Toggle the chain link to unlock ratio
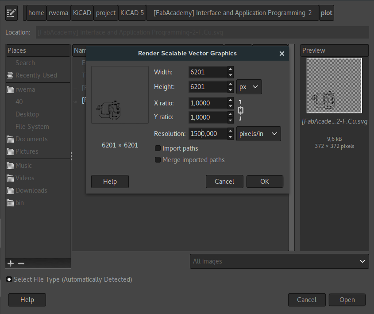 click(240, 110)
